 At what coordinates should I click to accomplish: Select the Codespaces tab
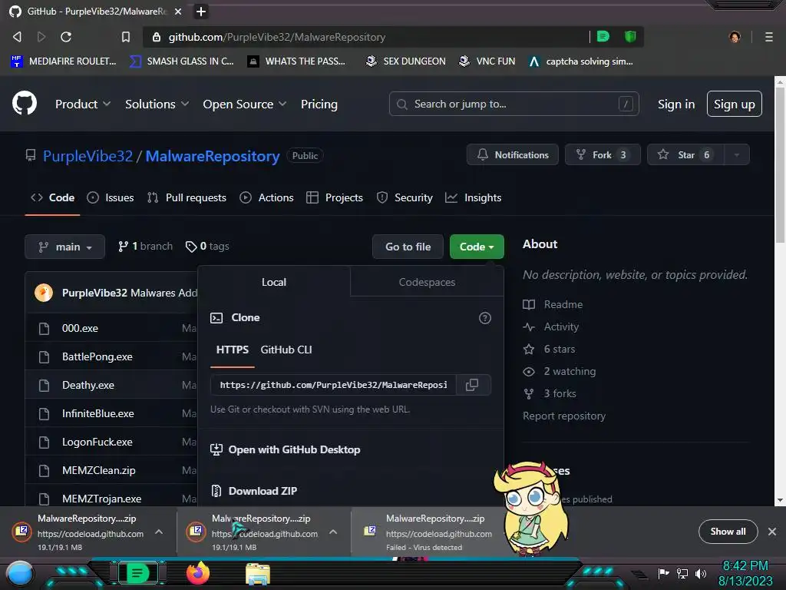427,282
